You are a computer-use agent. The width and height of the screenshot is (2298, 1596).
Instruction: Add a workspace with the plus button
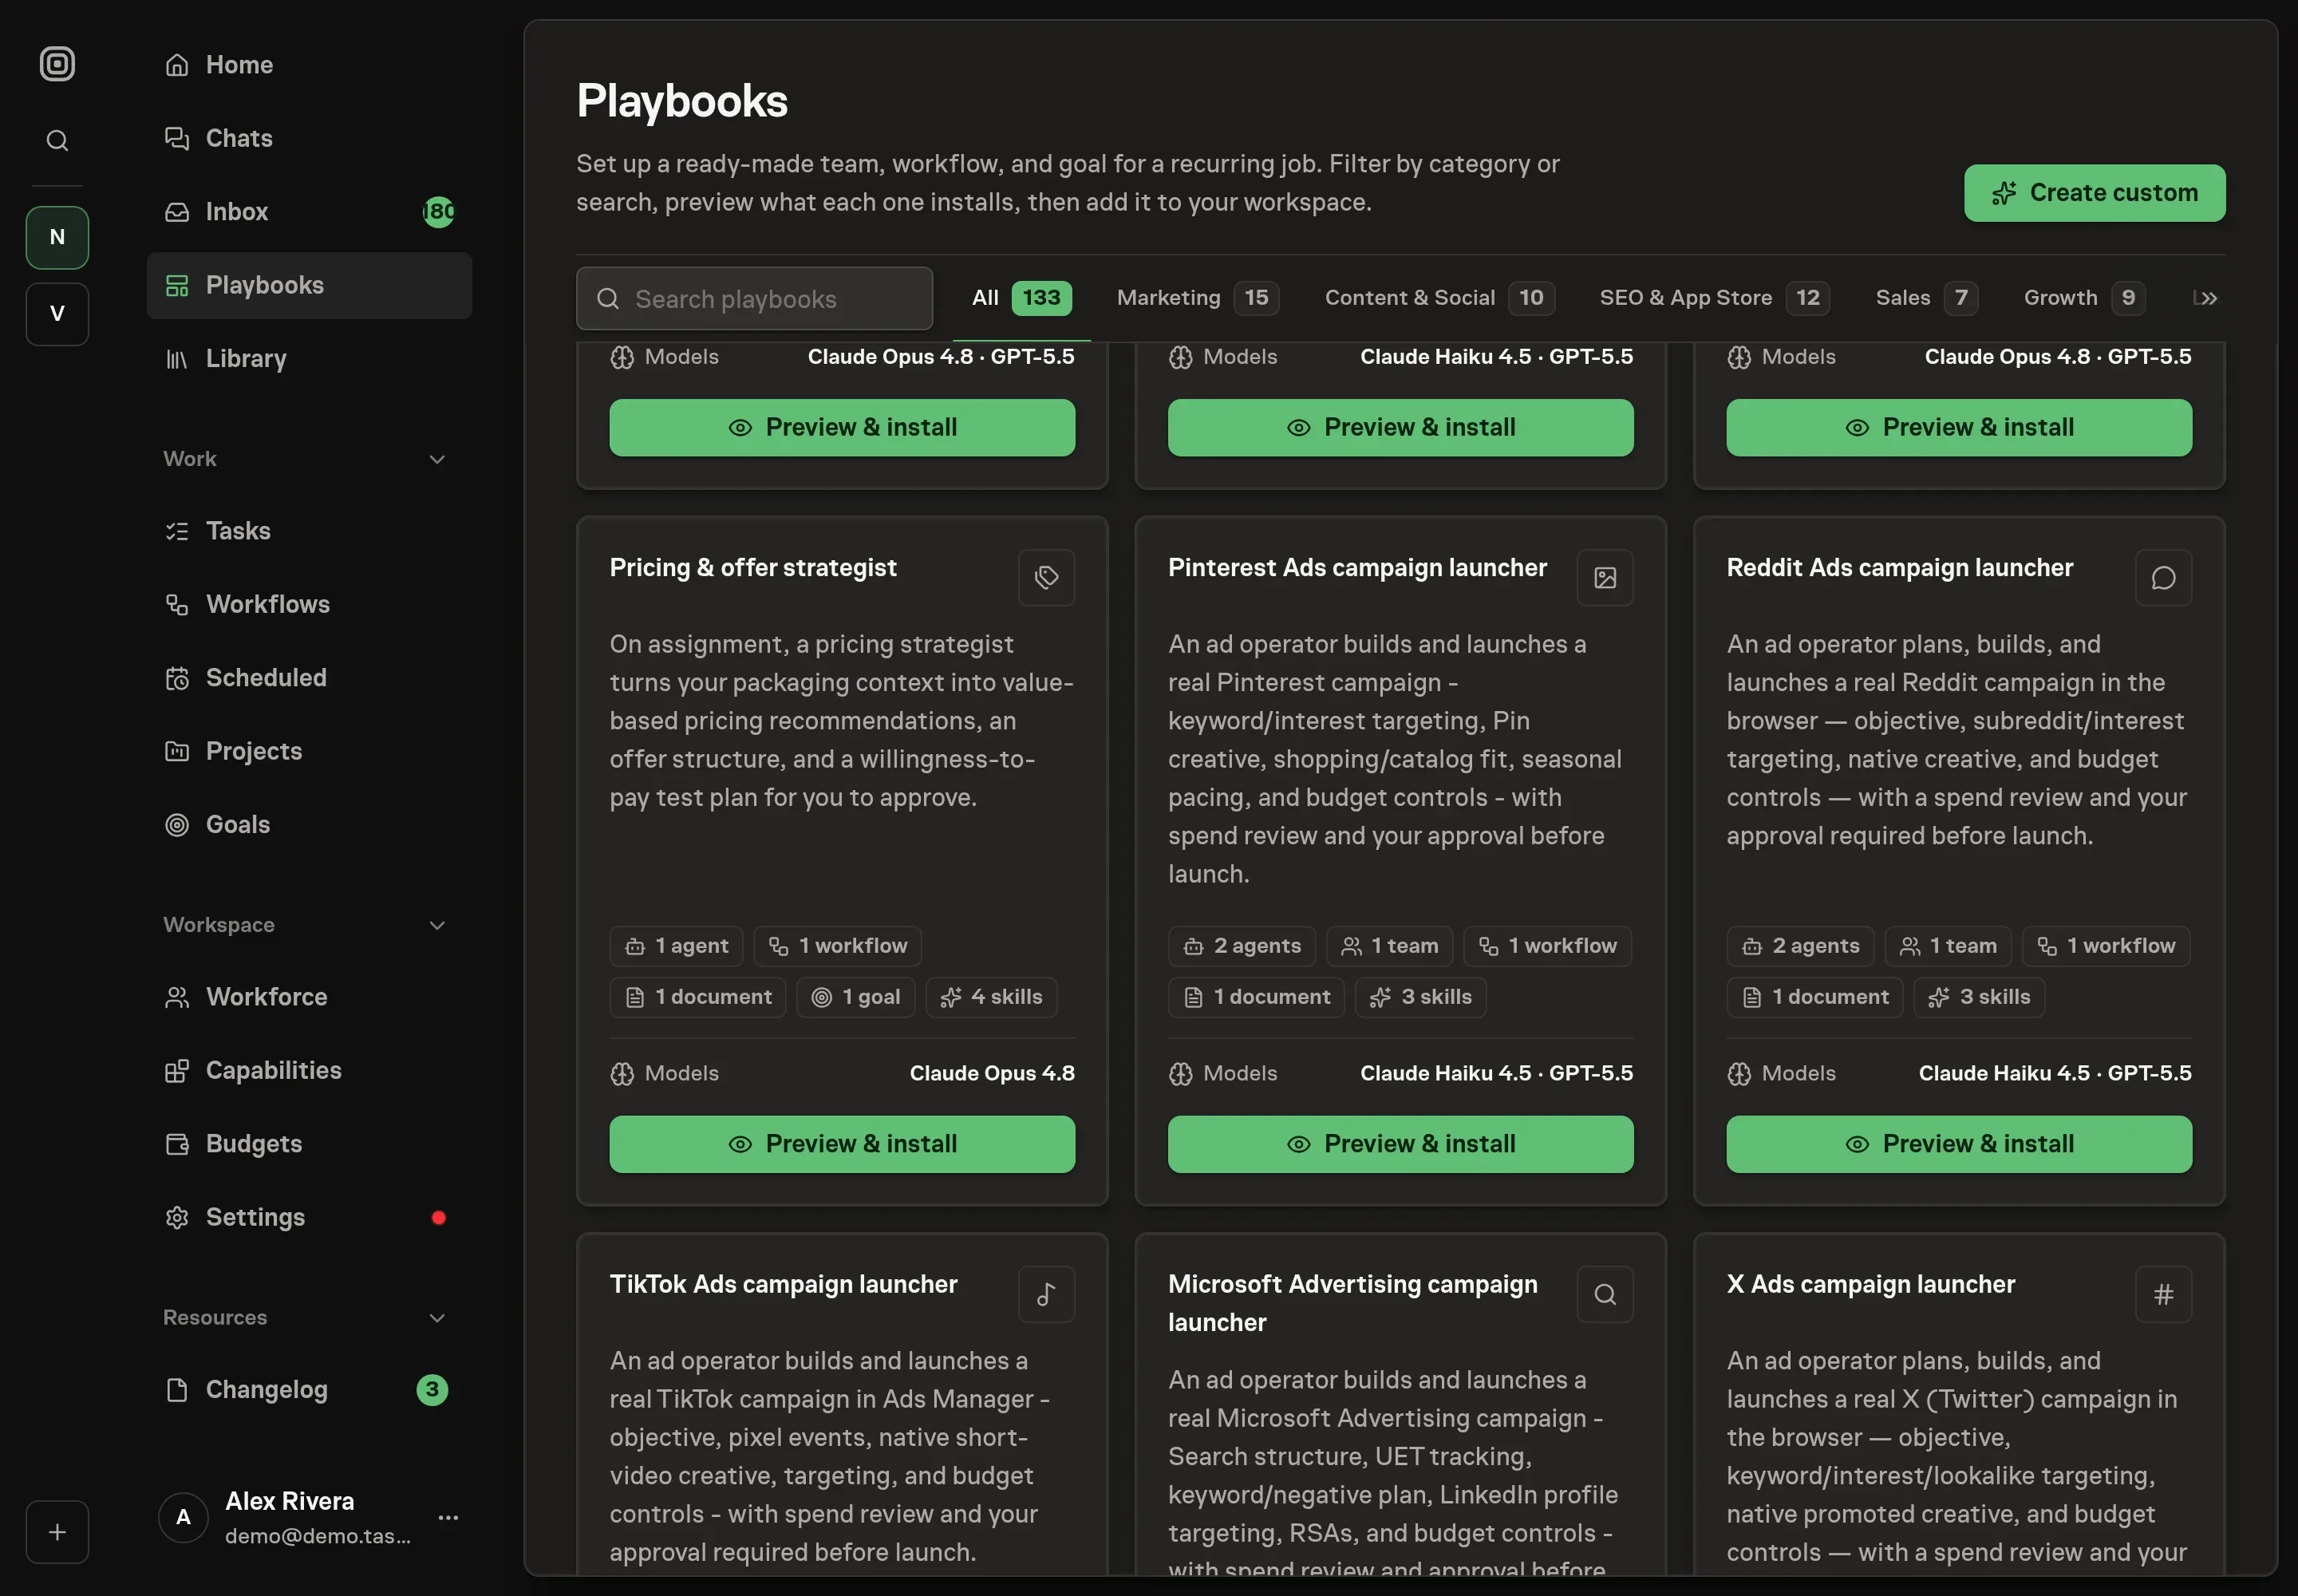coord(57,1532)
